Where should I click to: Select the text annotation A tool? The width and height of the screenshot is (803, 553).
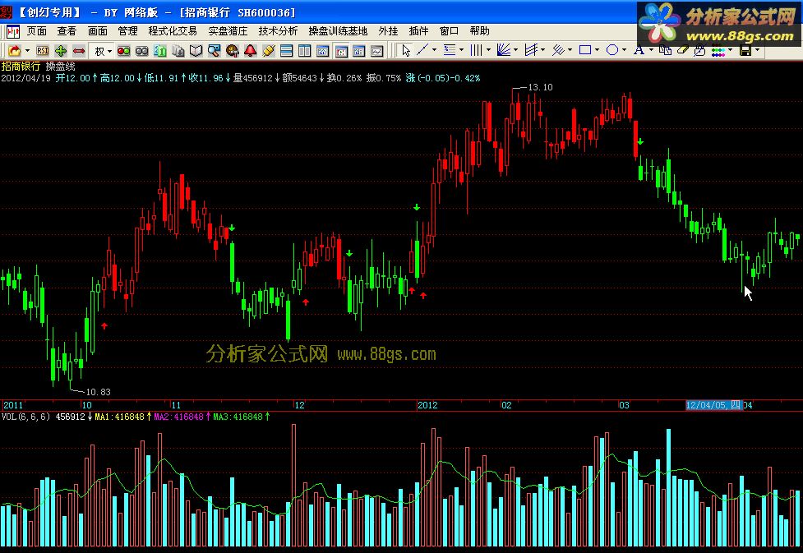click(x=639, y=49)
